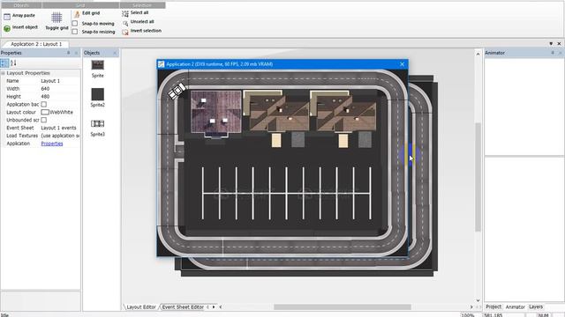Click the Unselect all icon

pyautogui.click(x=125, y=23)
